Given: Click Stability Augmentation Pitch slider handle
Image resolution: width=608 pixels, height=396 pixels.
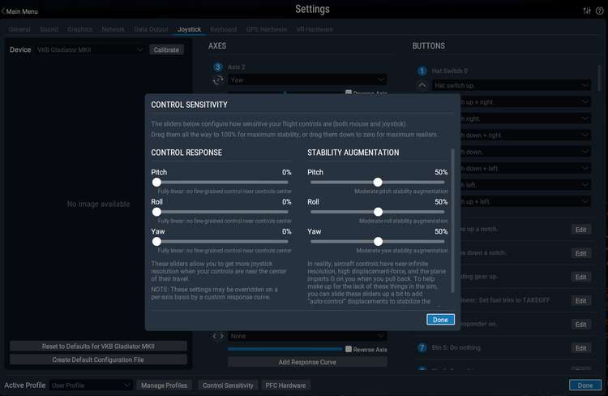Looking at the screenshot, I should [x=378, y=182].
